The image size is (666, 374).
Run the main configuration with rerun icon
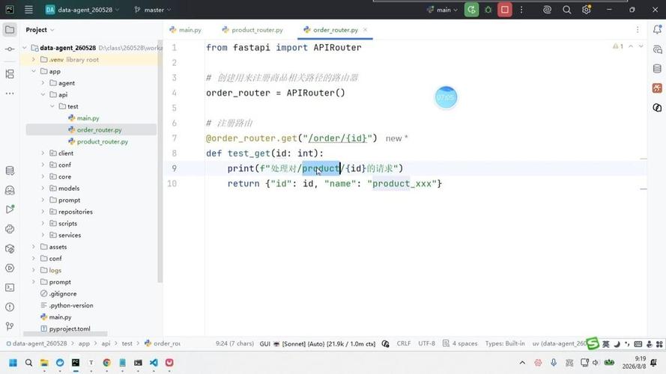tap(471, 9)
